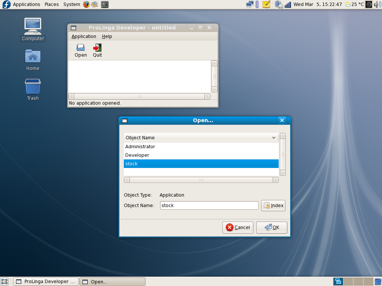Click the mail icon in the top panel
The width and height of the screenshot is (382, 286).
95,4
